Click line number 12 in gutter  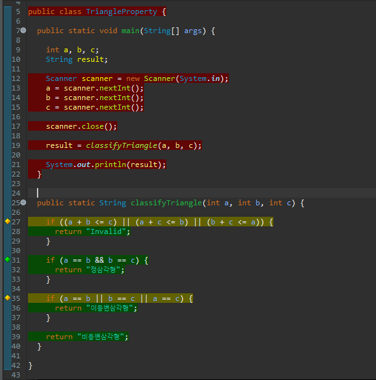(x=16, y=78)
